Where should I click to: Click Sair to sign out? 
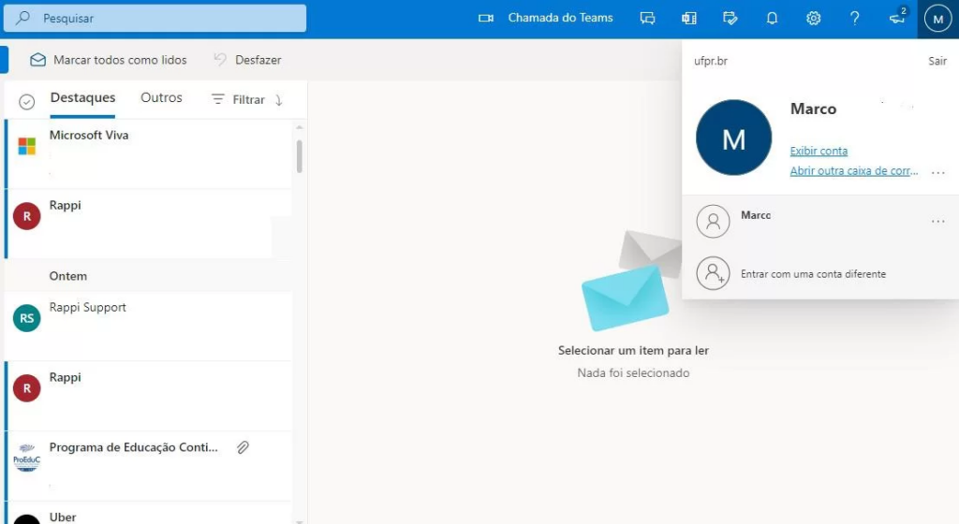(x=937, y=61)
